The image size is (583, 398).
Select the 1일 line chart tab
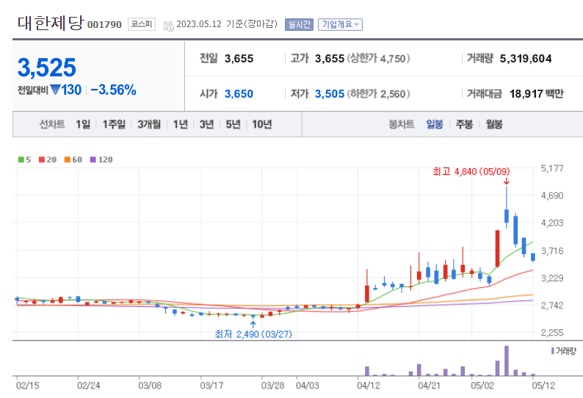pyautogui.click(x=83, y=124)
